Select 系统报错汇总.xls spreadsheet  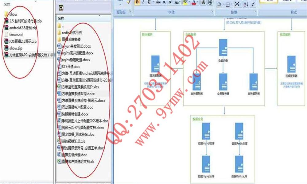(x=71, y=141)
